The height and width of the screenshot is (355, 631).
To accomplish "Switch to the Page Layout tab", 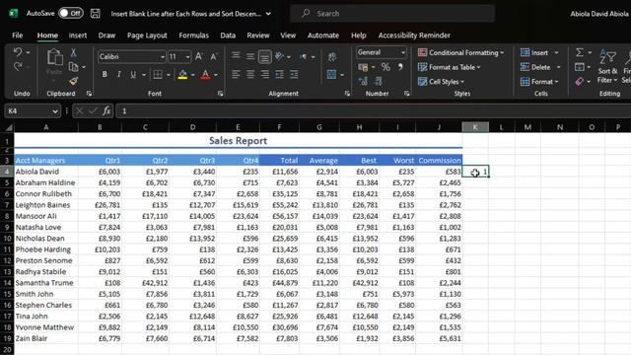I will point(147,35).
